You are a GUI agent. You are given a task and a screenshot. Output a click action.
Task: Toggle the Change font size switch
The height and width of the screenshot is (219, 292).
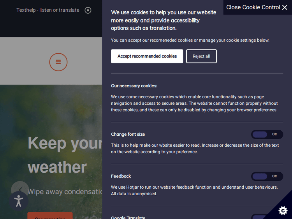(x=267, y=134)
